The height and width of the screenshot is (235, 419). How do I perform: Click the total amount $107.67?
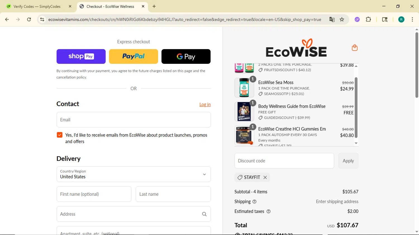[x=347, y=225]
